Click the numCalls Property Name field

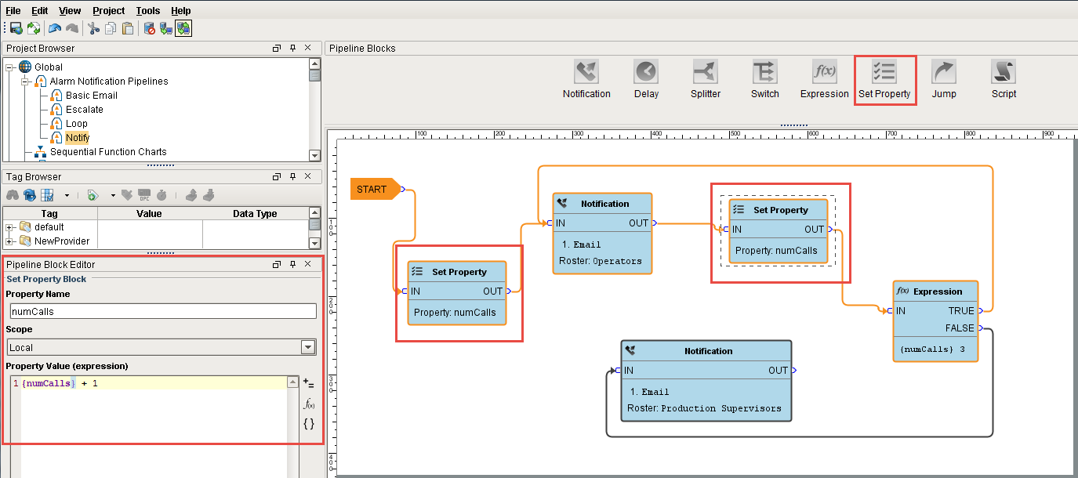[162, 310]
